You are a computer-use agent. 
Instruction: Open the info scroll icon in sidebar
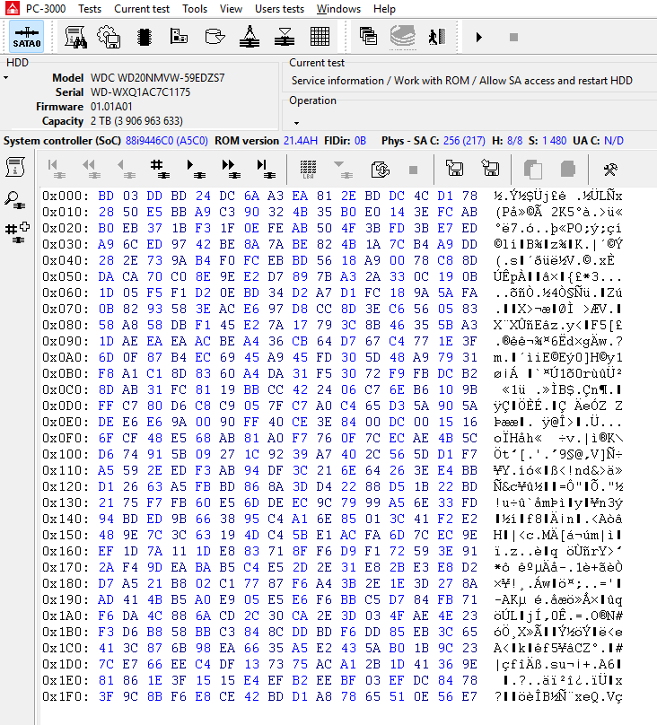[x=15, y=167]
